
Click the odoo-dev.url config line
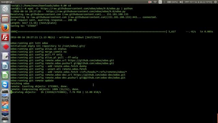pos(68,75)
